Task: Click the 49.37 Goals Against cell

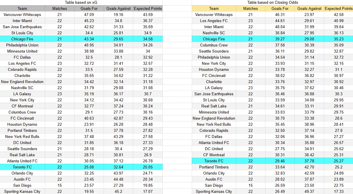Action: point(309,191)
